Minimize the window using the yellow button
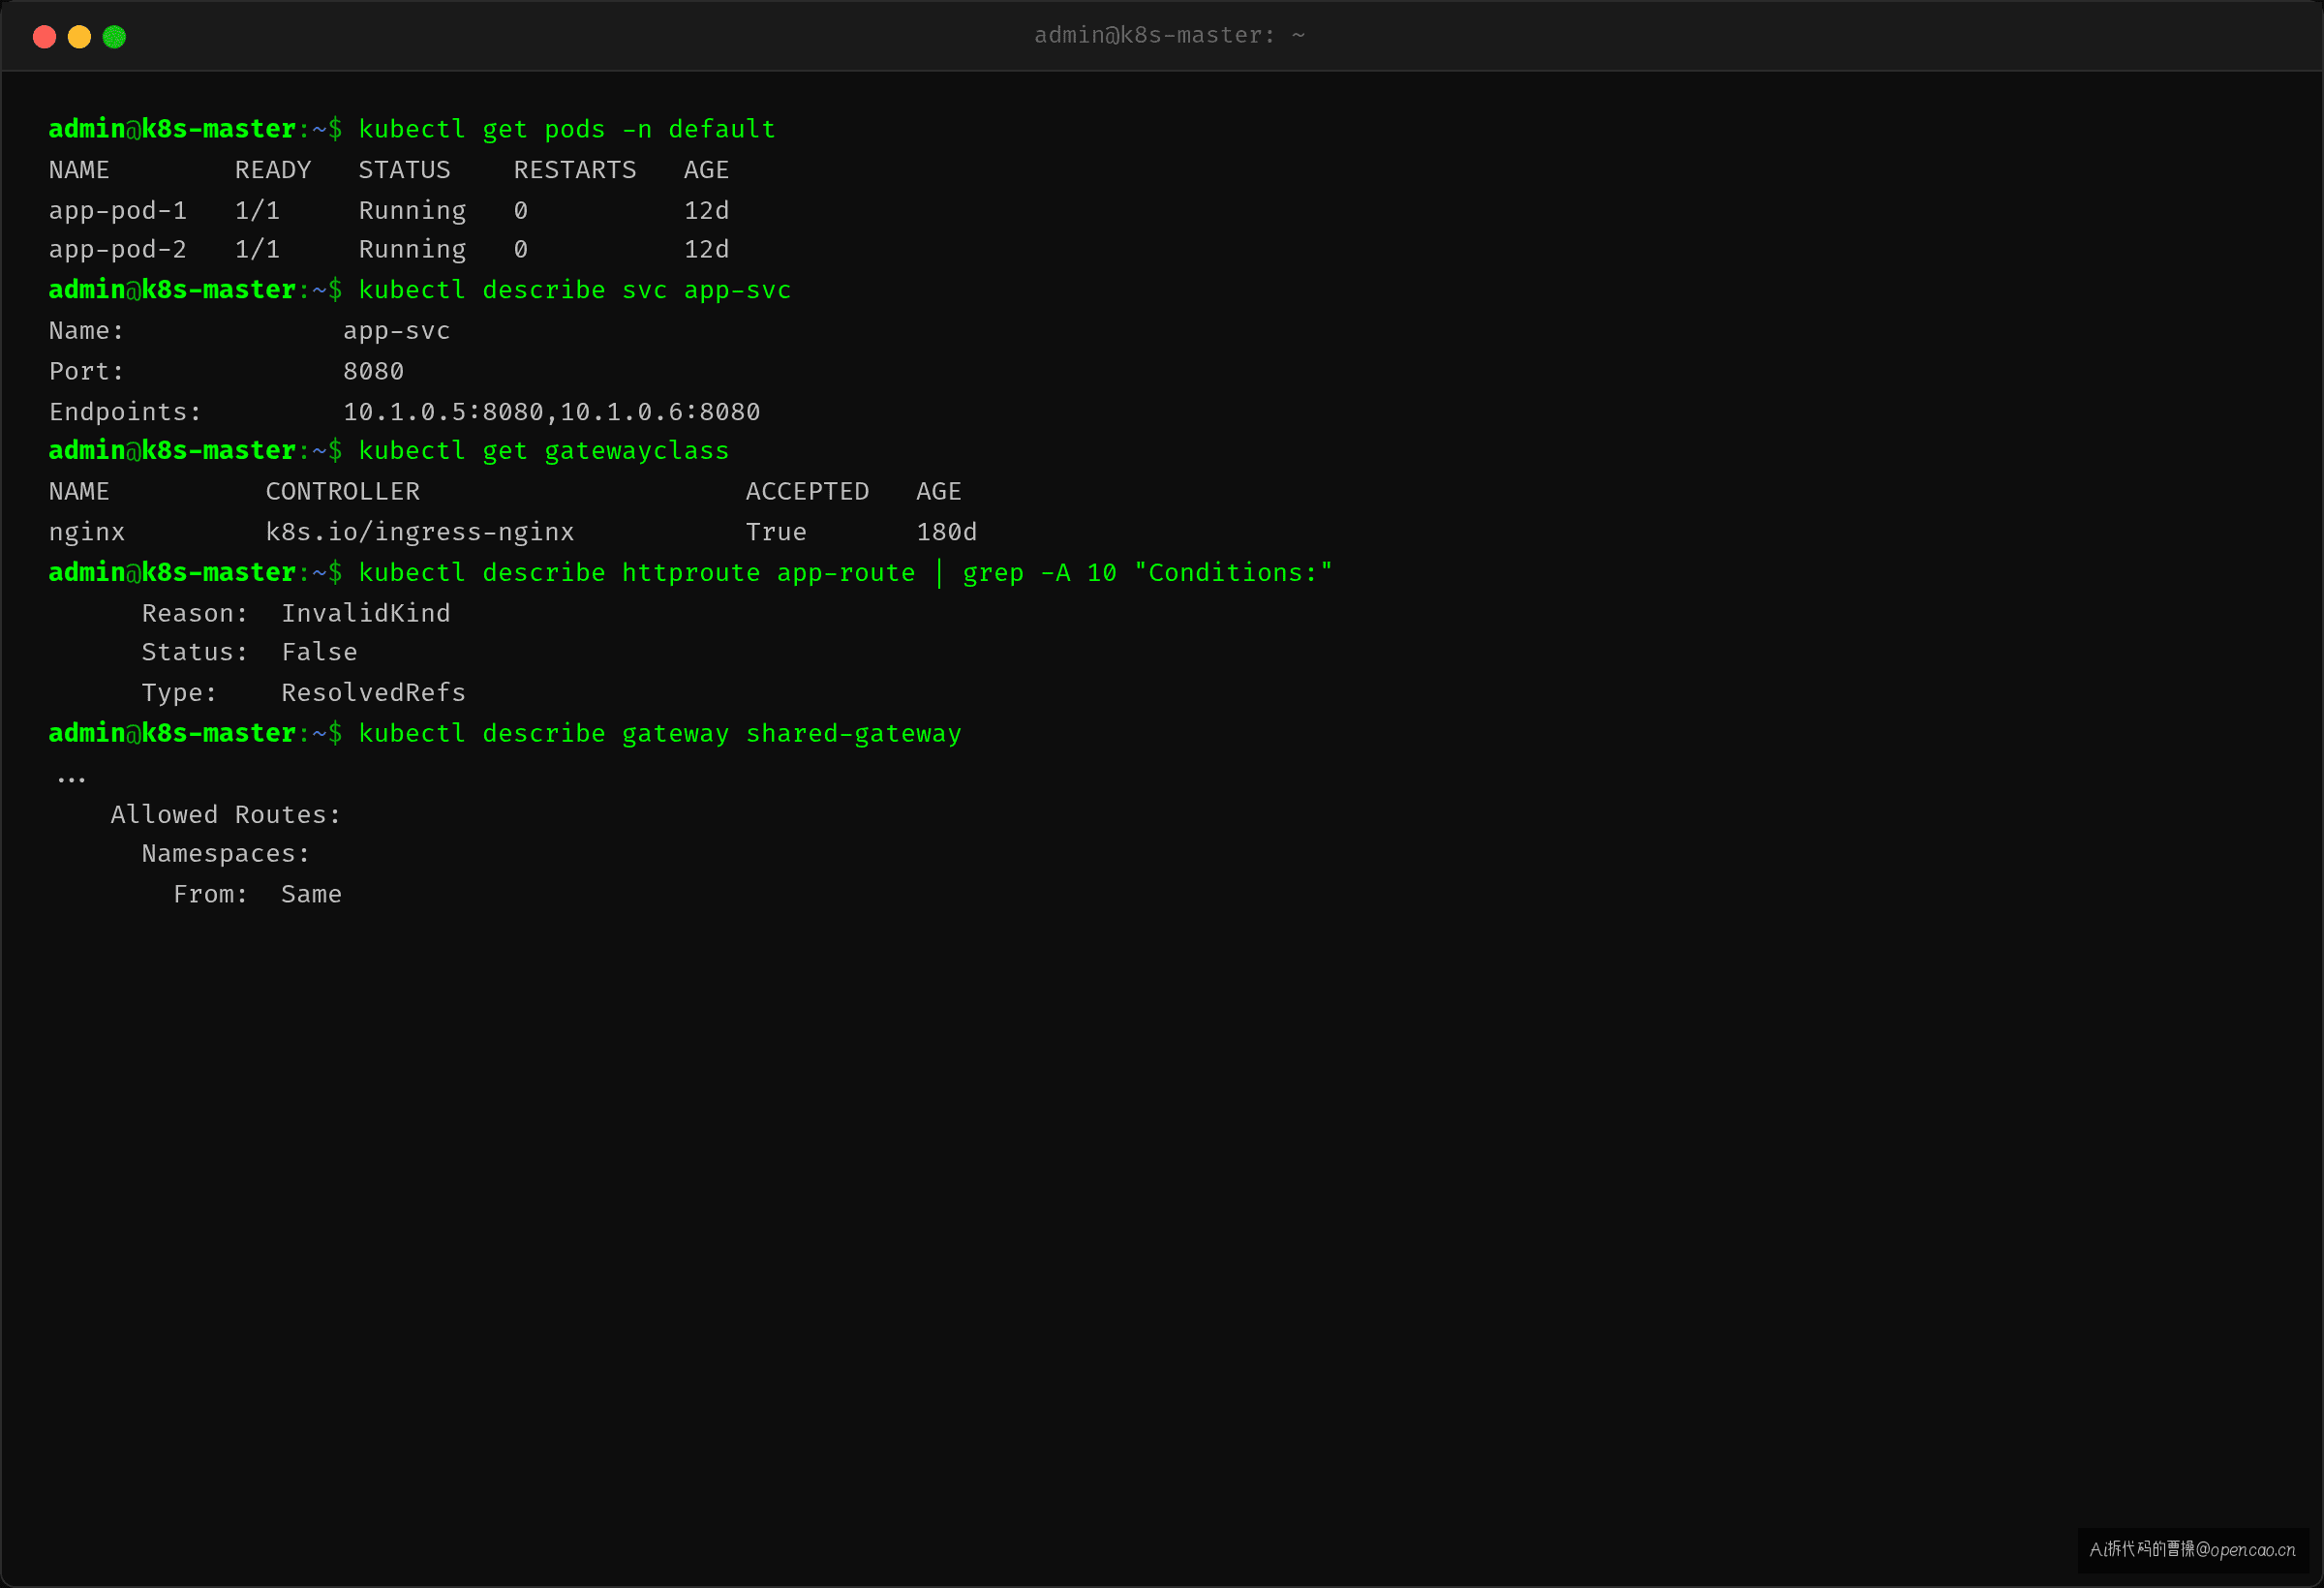This screenshot has height=1588, width=2324. point(79,37)
